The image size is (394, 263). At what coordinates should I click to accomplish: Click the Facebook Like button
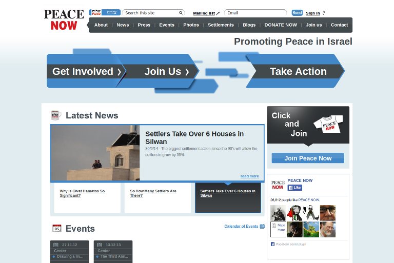pos(295,188)
